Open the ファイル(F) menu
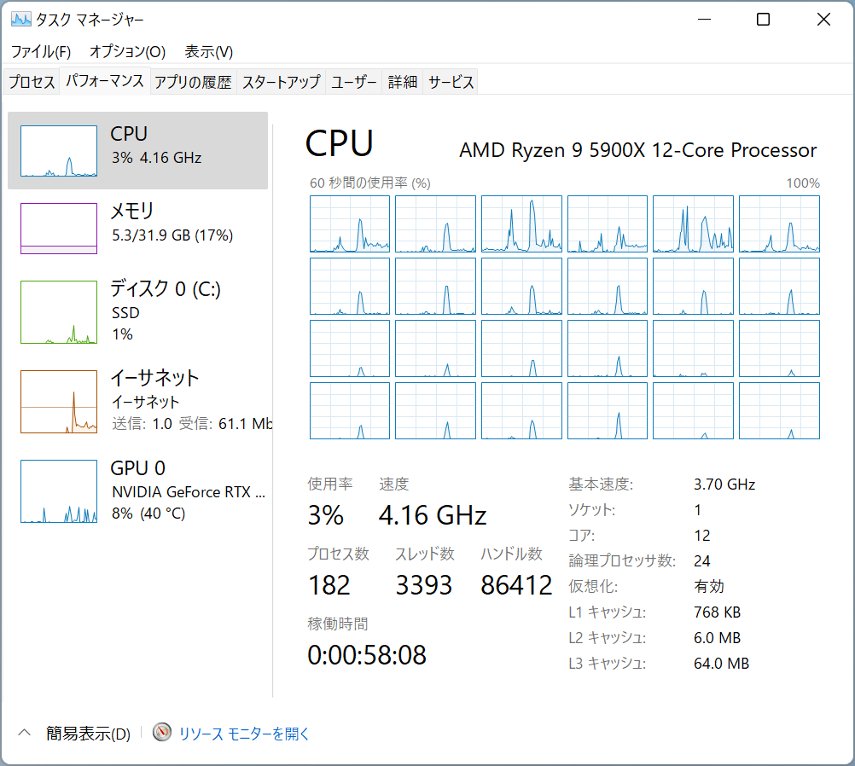 tap(41, 52)
